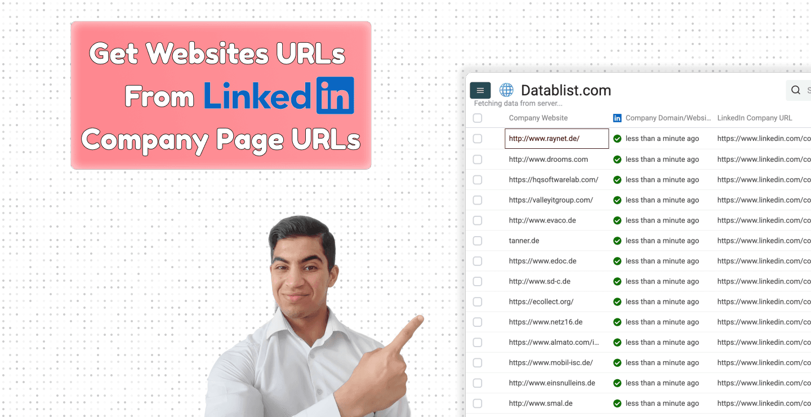Click the green check icon beside raynet.de row
Image resolution: width=811 pixels, height=417 pixels.
[617, 139]
